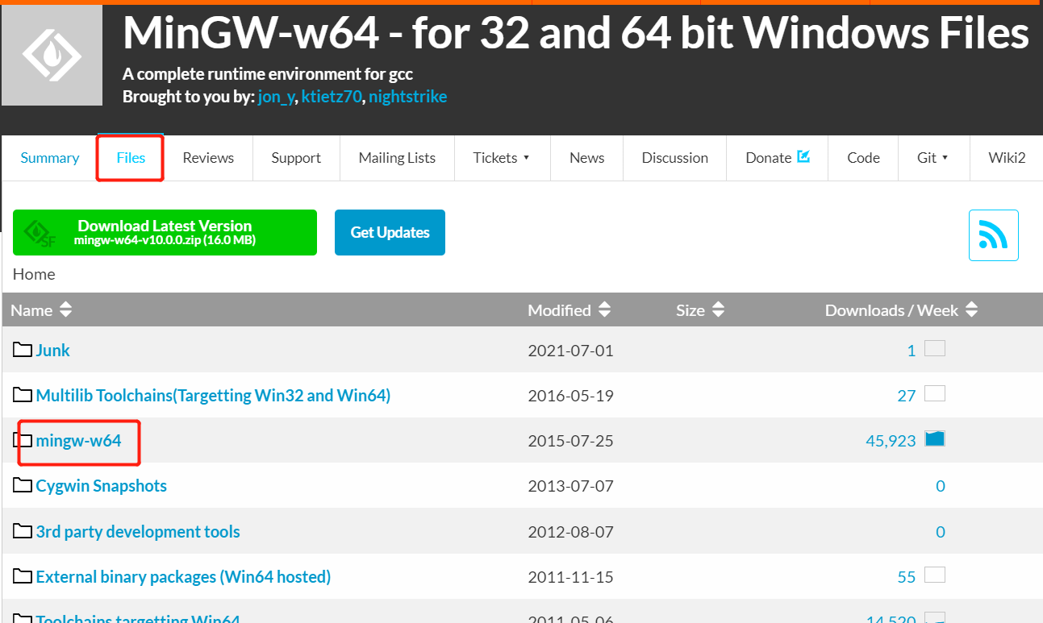Click the 2012-08-07 modified date

pyautogui.click(x=570, y=532)
